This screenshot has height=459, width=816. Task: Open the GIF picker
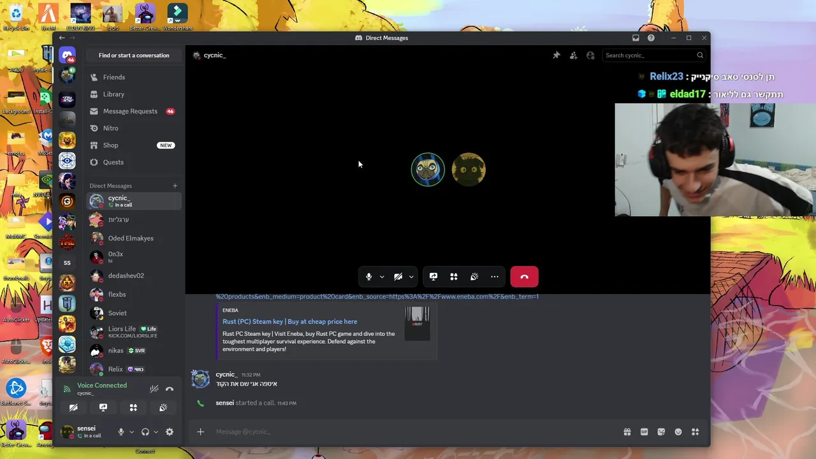[644, 432]
